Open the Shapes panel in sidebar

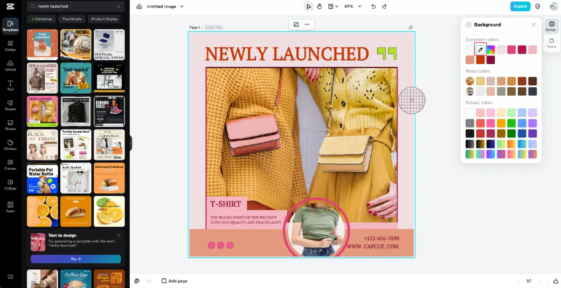[10, 105]
